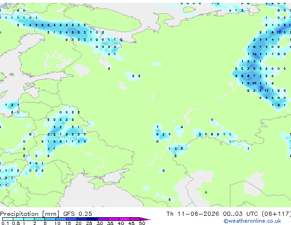Select the 30–35 mm purple legend color

pos(103,219)
